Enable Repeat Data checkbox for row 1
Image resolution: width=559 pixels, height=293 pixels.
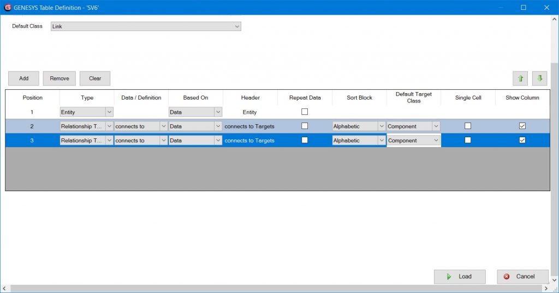[x=305, y=112]
